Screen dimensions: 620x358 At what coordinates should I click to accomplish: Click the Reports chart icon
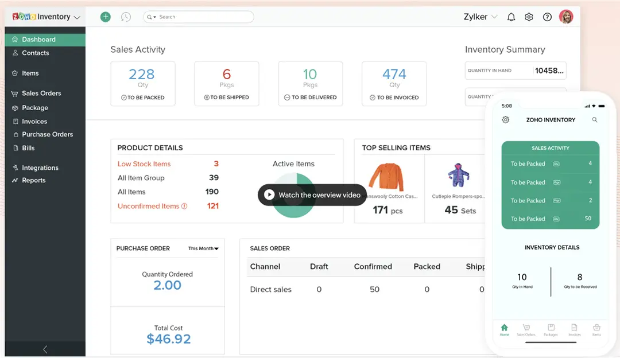15,180
